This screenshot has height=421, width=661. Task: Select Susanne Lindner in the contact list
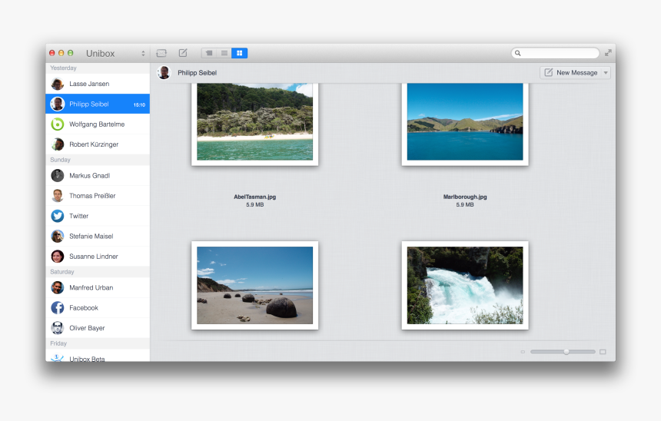tap(95, 257)
